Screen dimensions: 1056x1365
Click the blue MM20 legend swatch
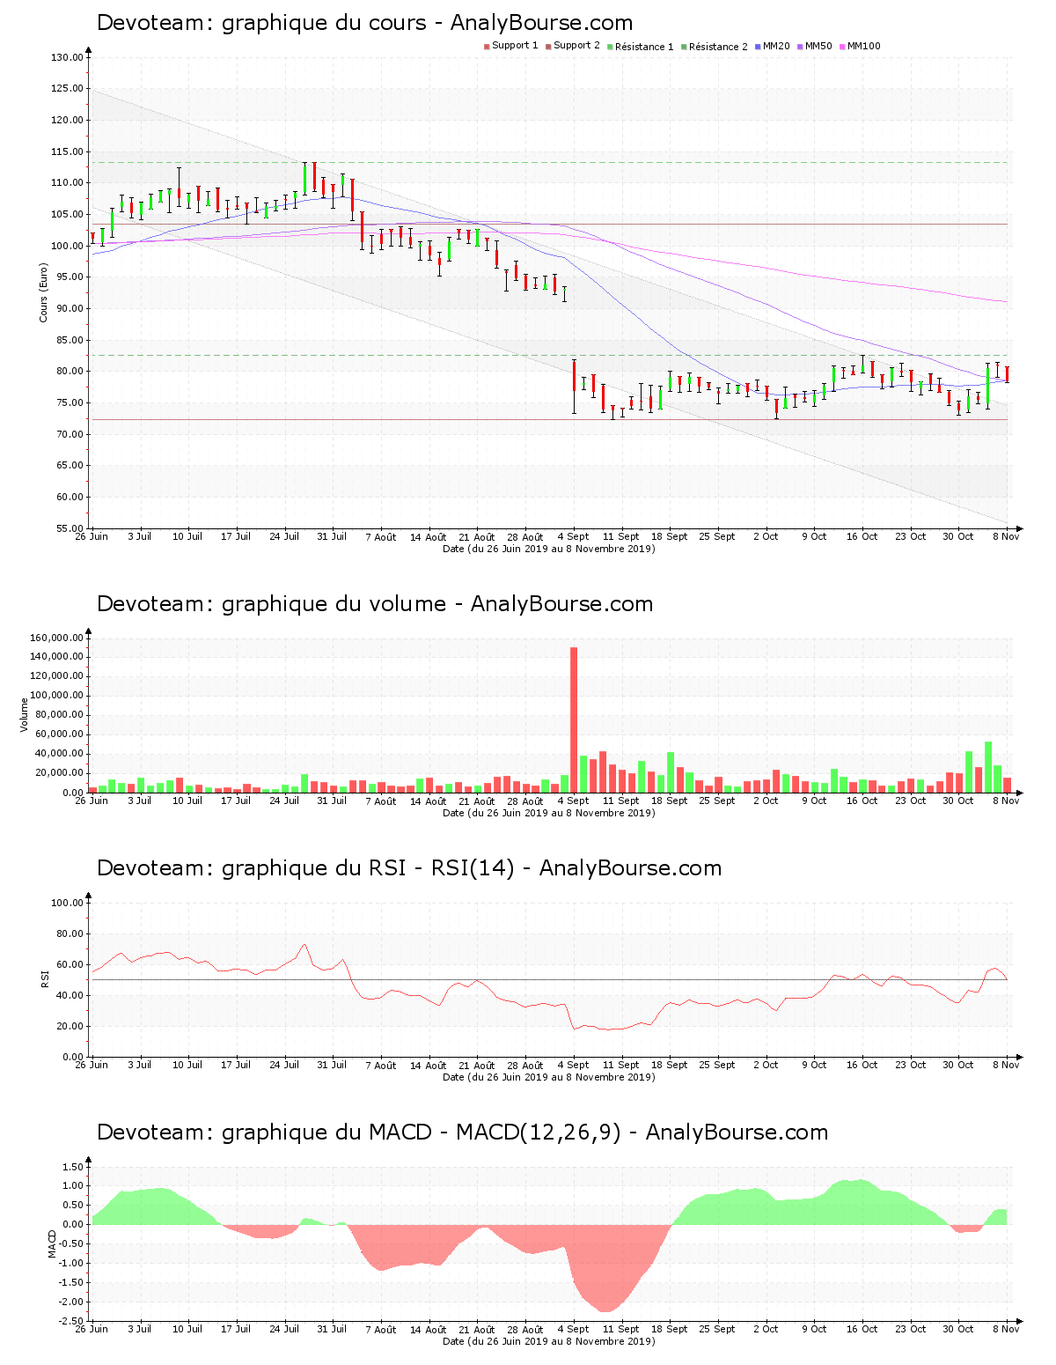tap(758, 47)
